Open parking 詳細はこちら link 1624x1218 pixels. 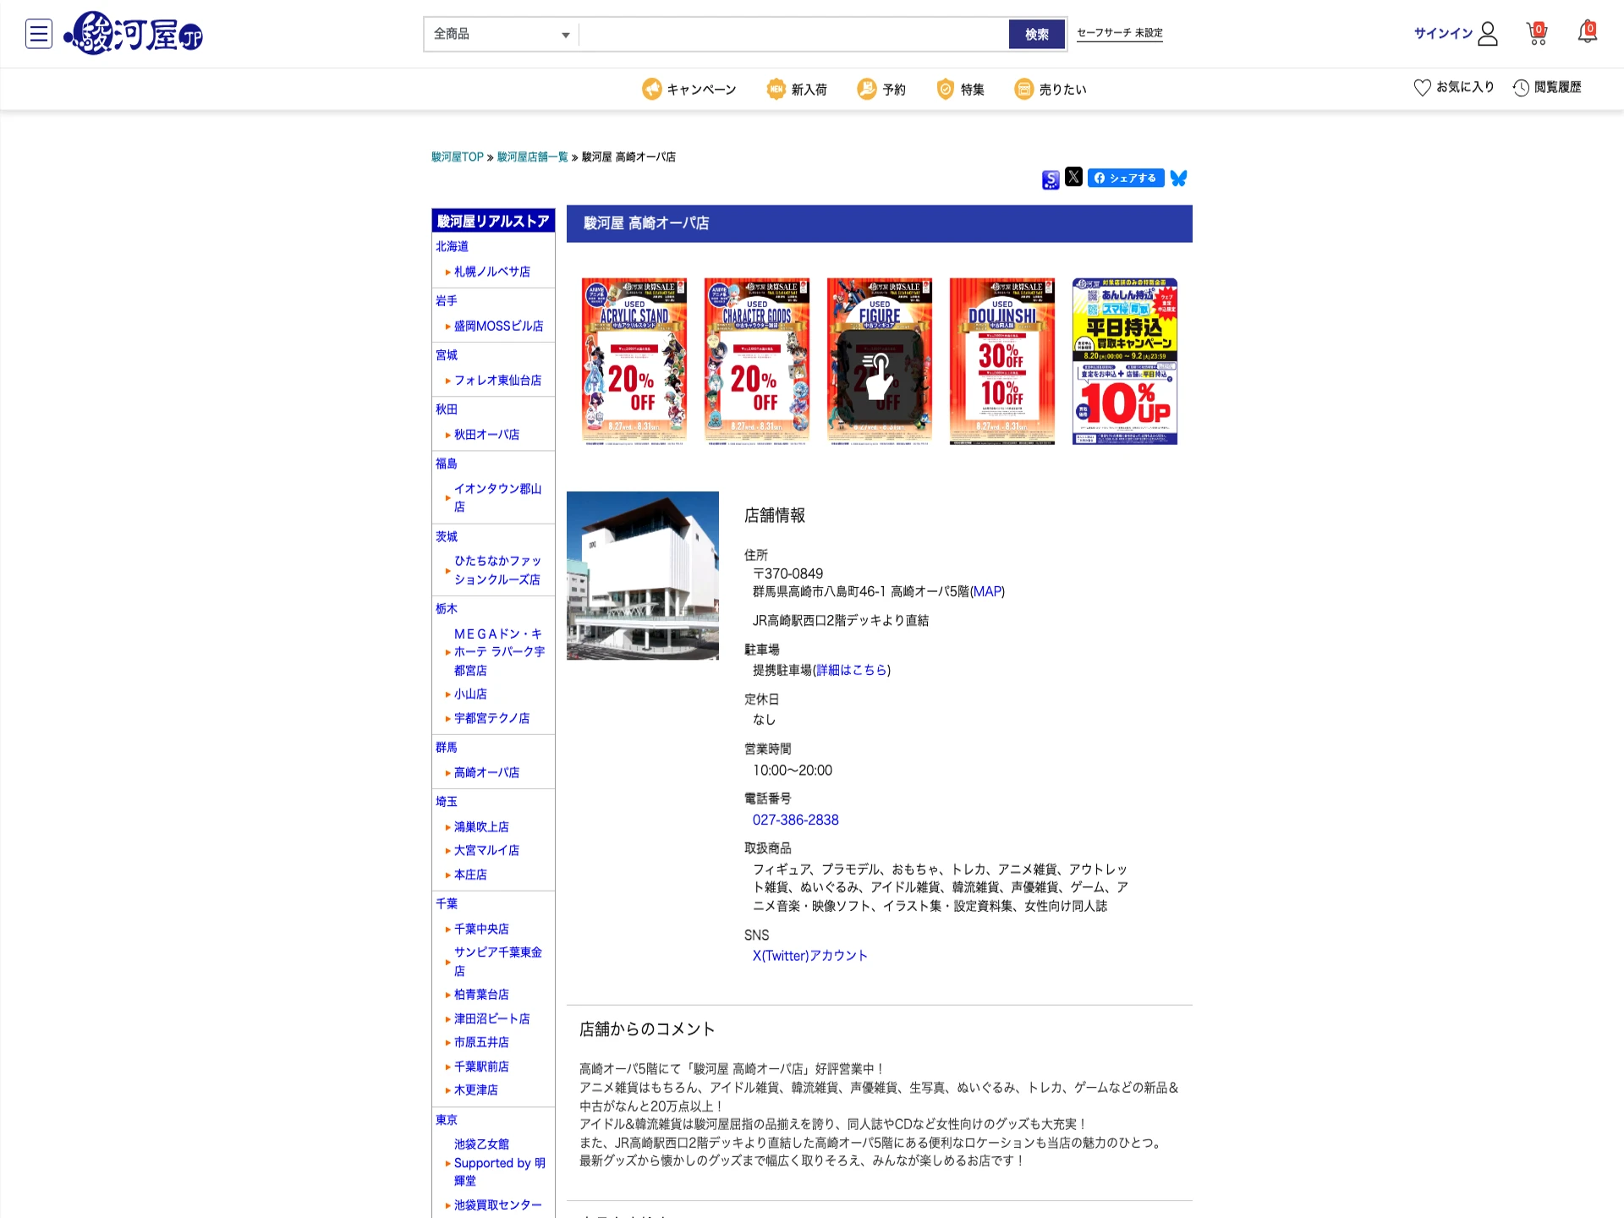point(852,670)
